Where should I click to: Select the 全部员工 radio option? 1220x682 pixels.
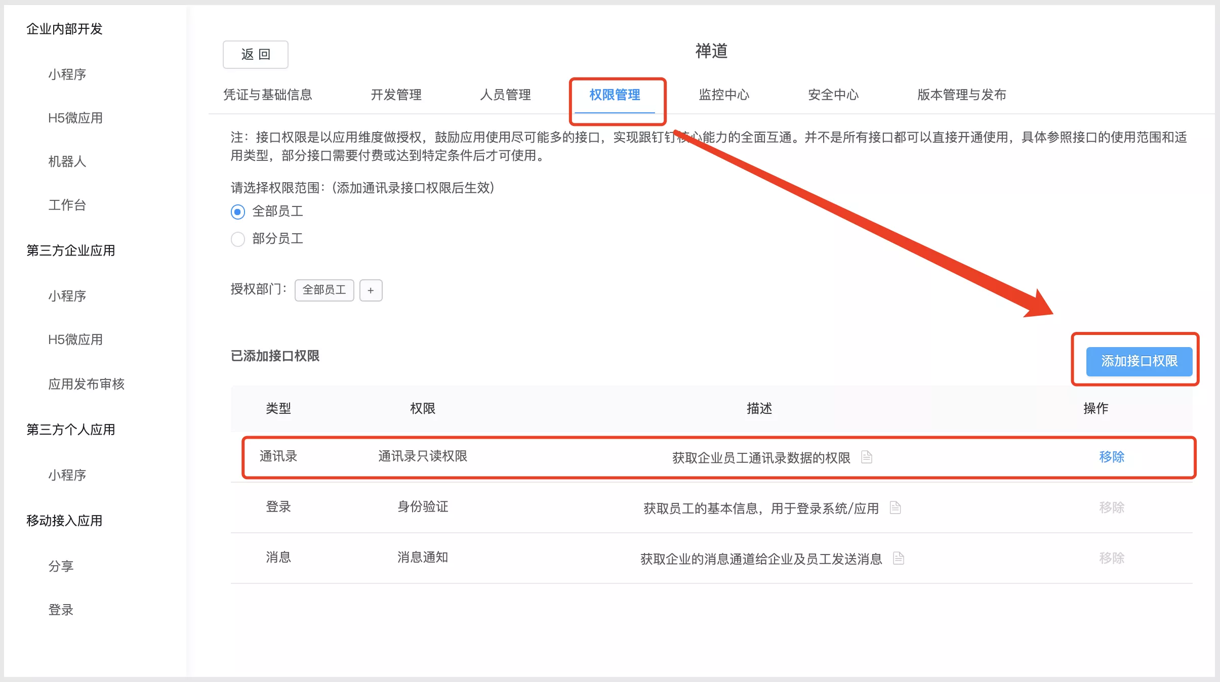[x=238, y=211]
